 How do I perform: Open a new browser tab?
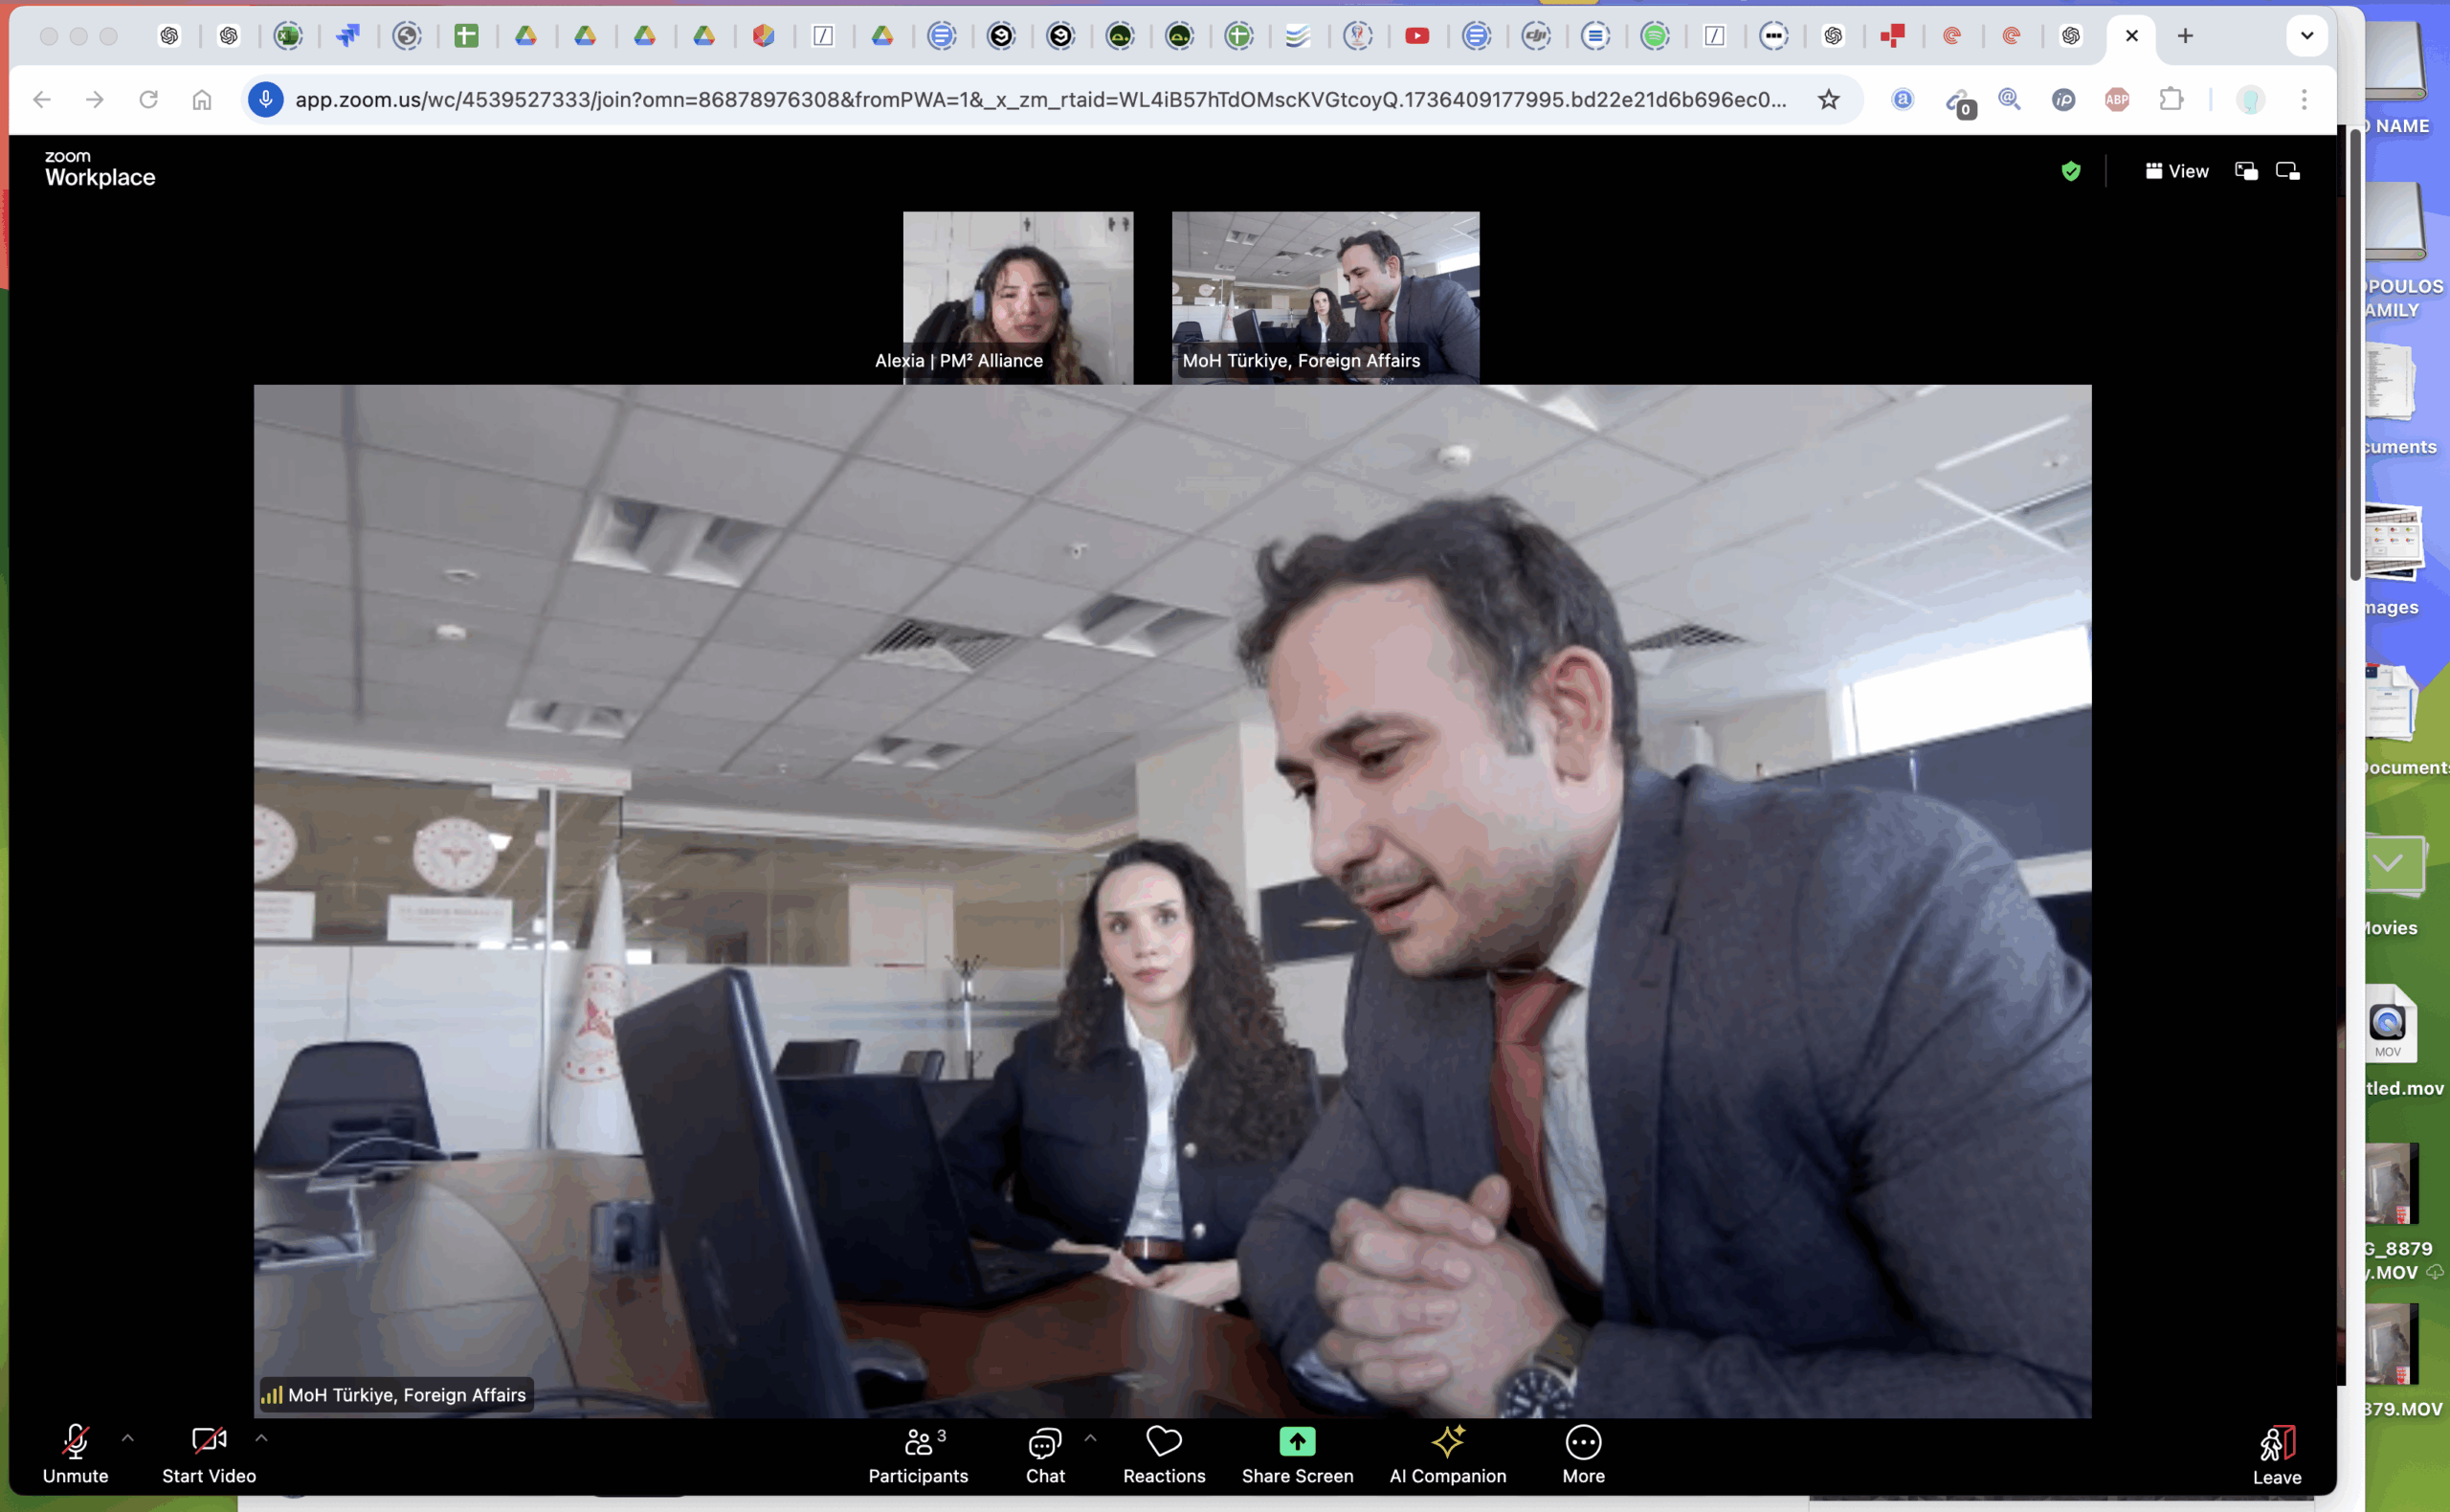tap(2185, 36)
